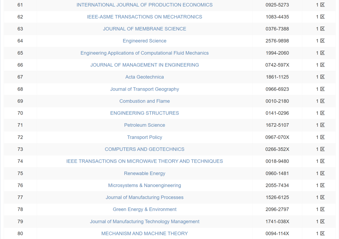The height and width of the screenshot is (239, 339).
Task: Click the 区 icon for Microsystems & Nanoengineering
Action: (x=322, y=185)
